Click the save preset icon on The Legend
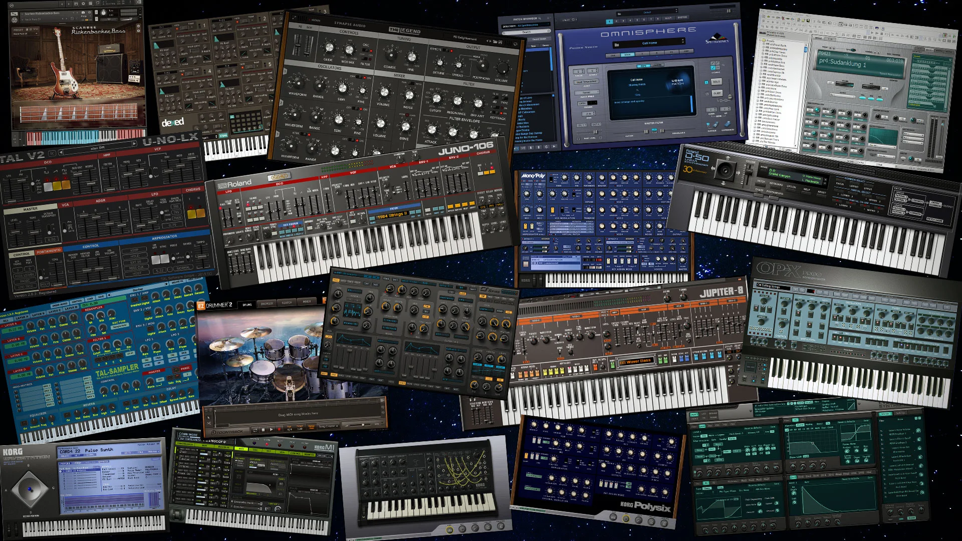 coord(500,42)
